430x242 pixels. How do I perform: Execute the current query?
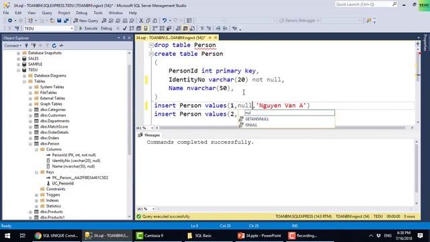(x=88, y=28)
